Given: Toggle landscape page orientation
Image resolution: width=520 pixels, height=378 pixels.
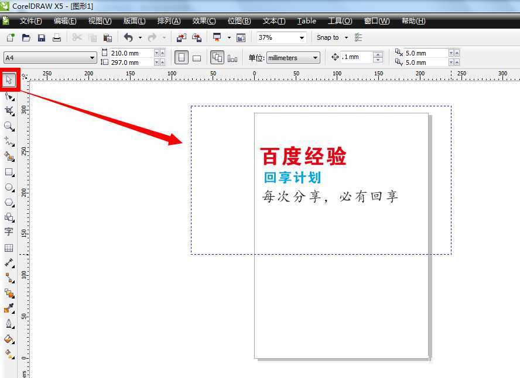Looking at the screenshot, I should click(x=197, y=57).
